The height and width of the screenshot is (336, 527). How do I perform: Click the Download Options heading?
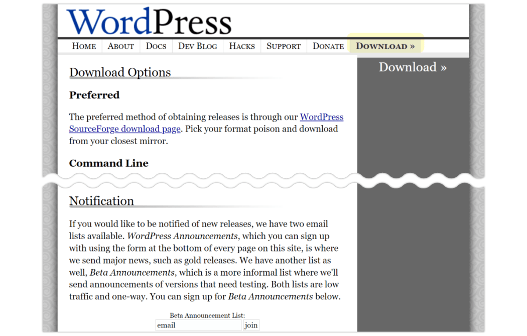[x=120, y=72]
